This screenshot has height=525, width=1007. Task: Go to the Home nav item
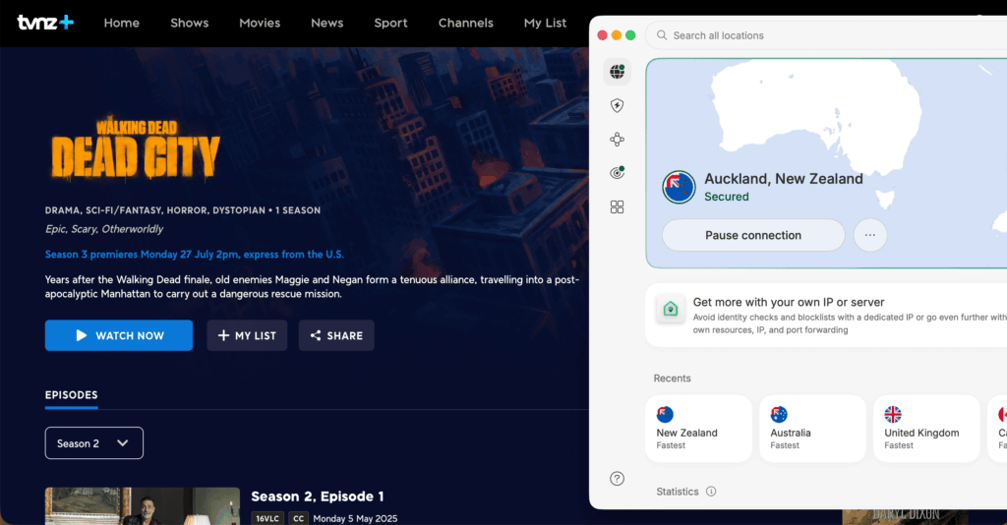click(x=121, y=24)
